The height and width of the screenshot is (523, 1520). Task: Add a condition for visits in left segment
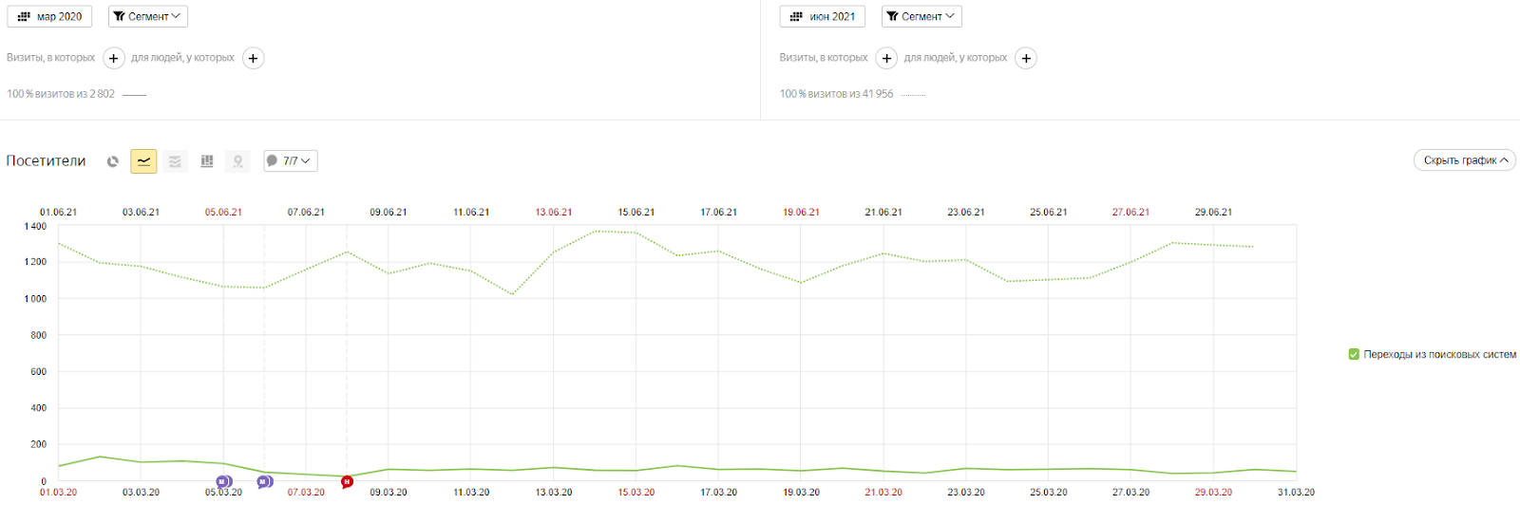pyautogui.click(x=114, y=58)
